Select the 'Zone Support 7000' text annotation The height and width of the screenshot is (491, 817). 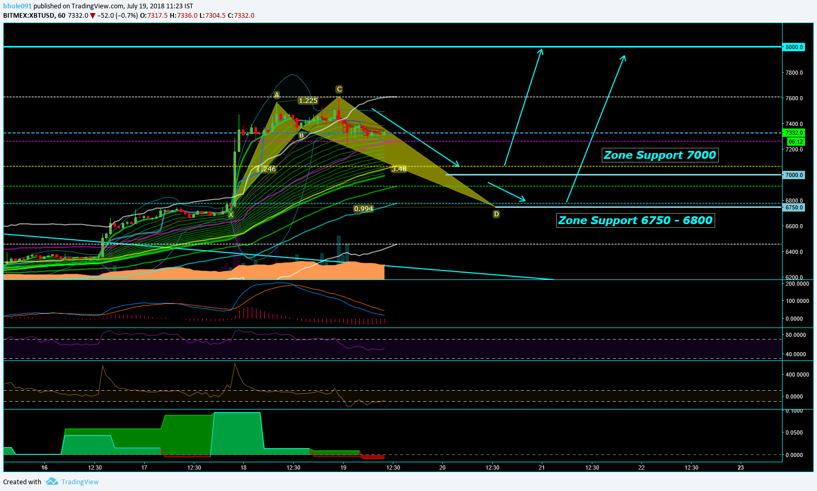(660, 155)
